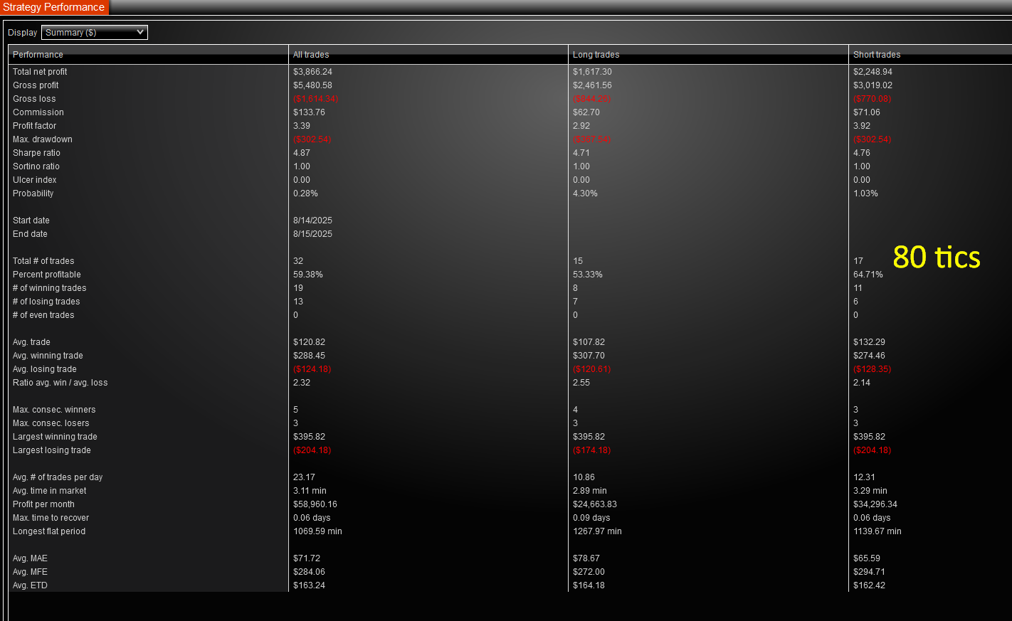Click the Performance column header
Image resolution: width=1012 pixels, height=621 pixels.
[x=38, y=55]
